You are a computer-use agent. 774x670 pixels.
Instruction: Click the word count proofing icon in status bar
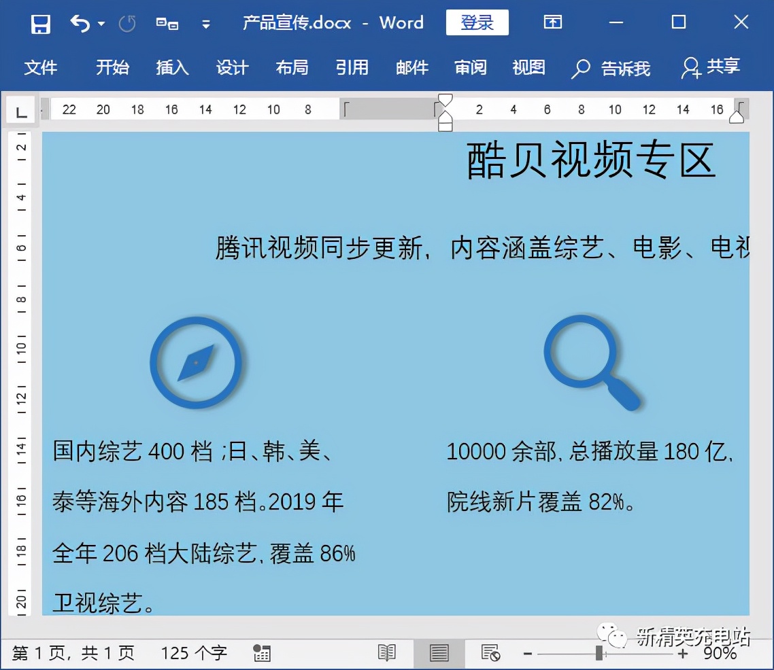[x=262, y=652]
